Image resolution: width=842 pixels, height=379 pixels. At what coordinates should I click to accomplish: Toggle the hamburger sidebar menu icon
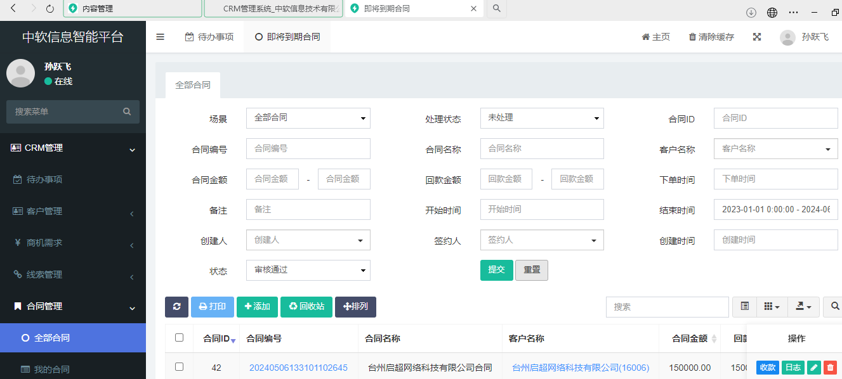161,37
